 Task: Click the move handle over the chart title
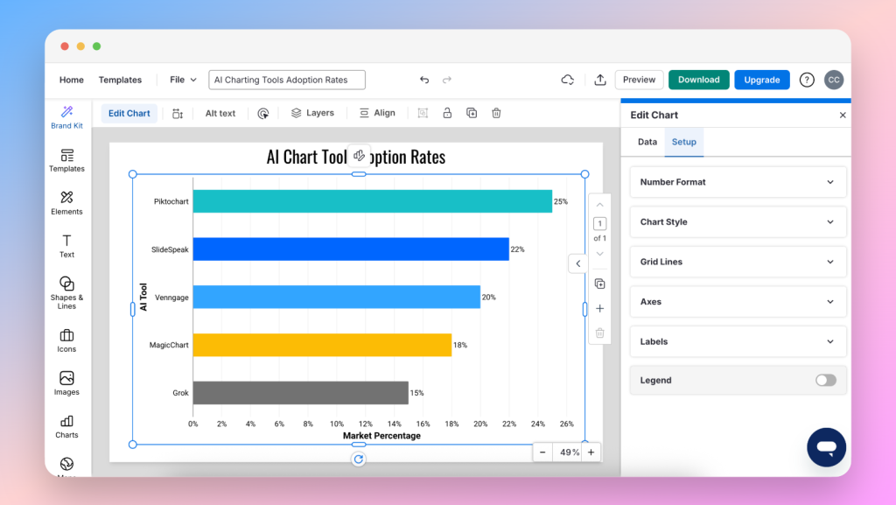click(359, 156)
